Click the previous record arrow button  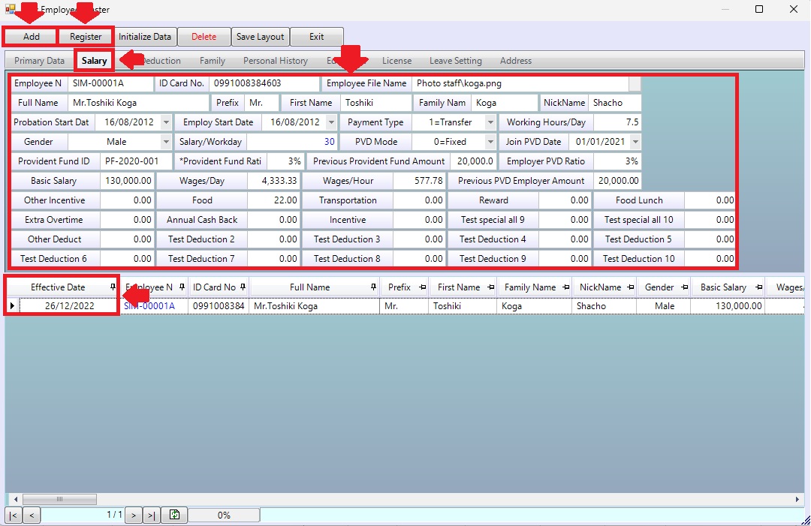pyautogui.click(x=32, y=515)
